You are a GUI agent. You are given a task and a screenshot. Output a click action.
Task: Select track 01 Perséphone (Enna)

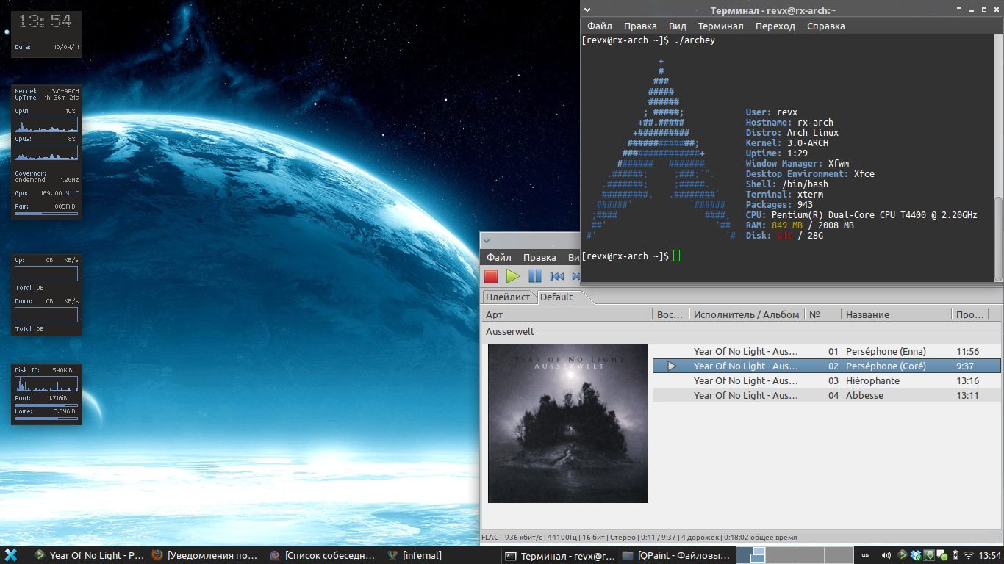tap(827, 351)
